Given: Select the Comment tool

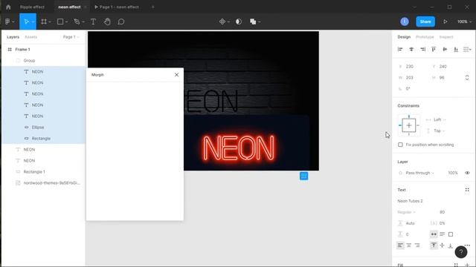Looking at the screenshot, I should click(x=121, y=22).
